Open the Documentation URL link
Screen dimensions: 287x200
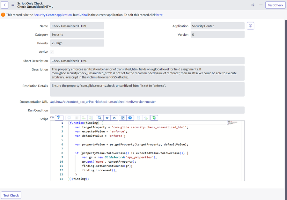coord(103,102)
